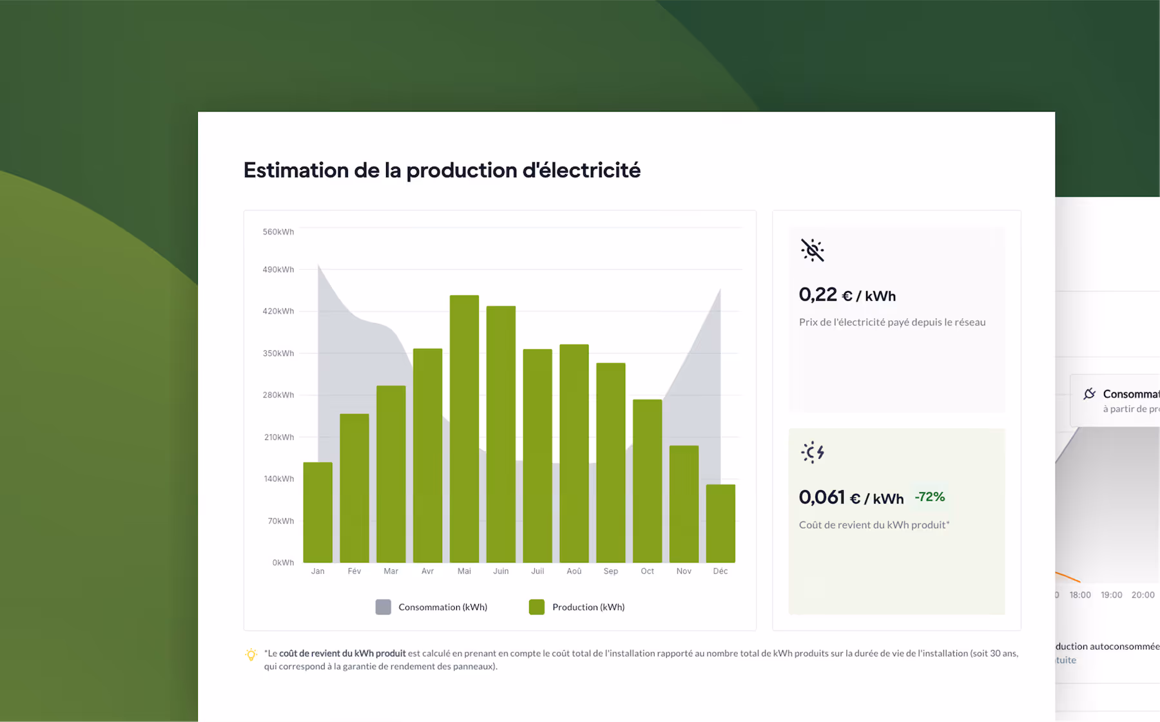Toggle the 0,22 €/kWh grid price card

click(896, 319)
